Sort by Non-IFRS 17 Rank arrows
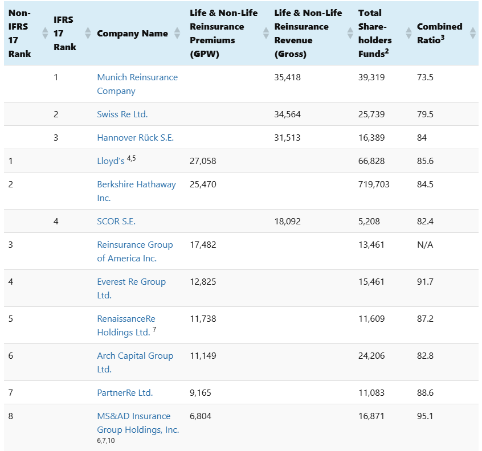Viewport: 482px width, 451px height. point(45,33)
